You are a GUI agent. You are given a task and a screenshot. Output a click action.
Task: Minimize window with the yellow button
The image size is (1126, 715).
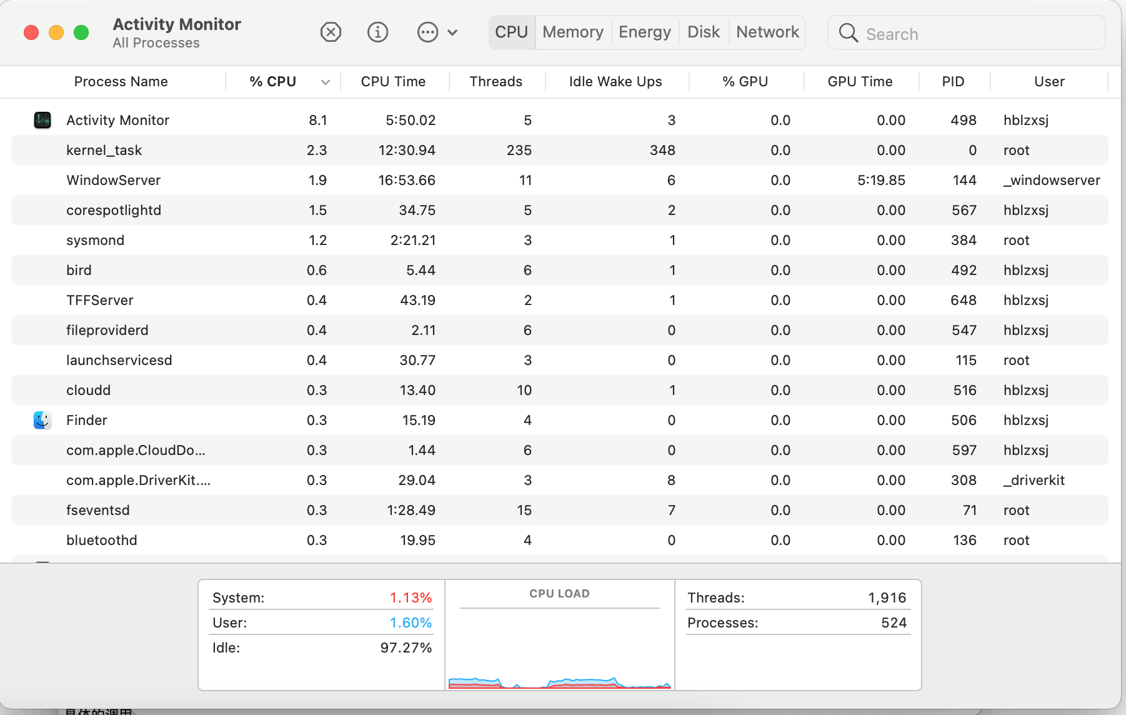pos(56,32)
